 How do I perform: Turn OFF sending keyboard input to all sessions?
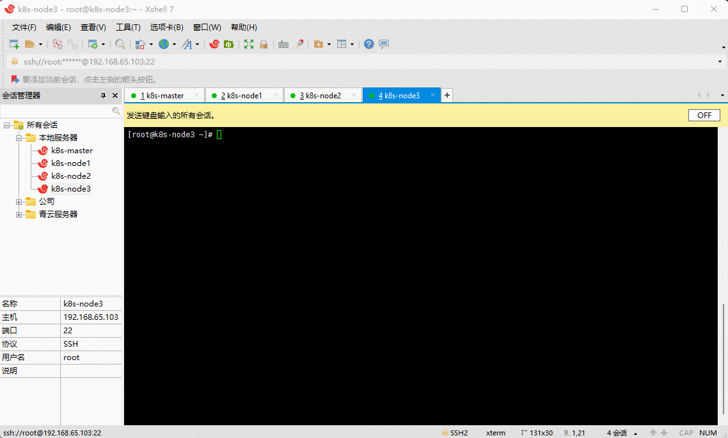pos(704,116)
